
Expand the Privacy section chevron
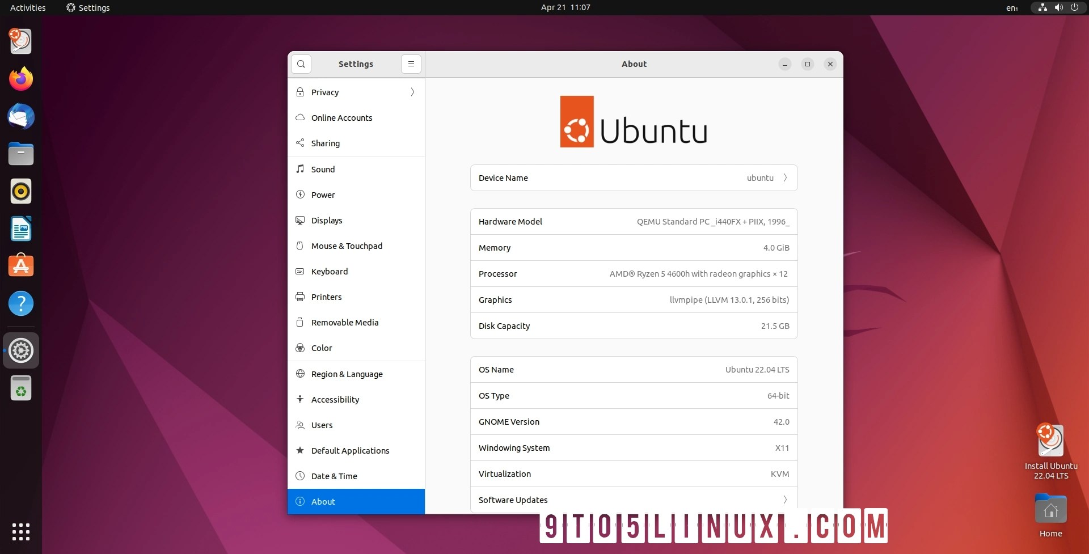pos(412,92)
